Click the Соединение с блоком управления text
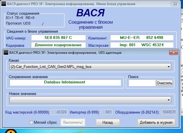Screen dimensions: 183x133 click(90, 25)
